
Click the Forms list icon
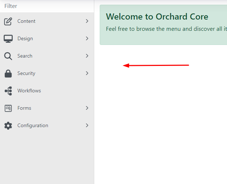[8, 108]
